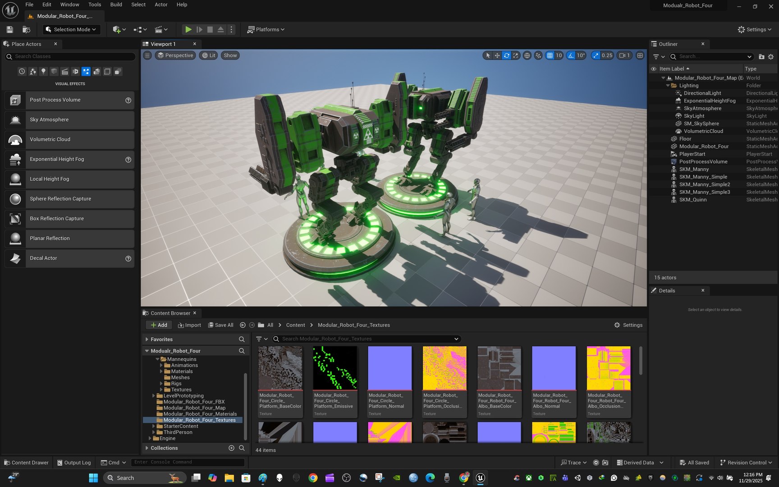This screenshot has width=779, height=487.
Task: Switch to the Viewport 1 tab
Action: click(163, 44)
